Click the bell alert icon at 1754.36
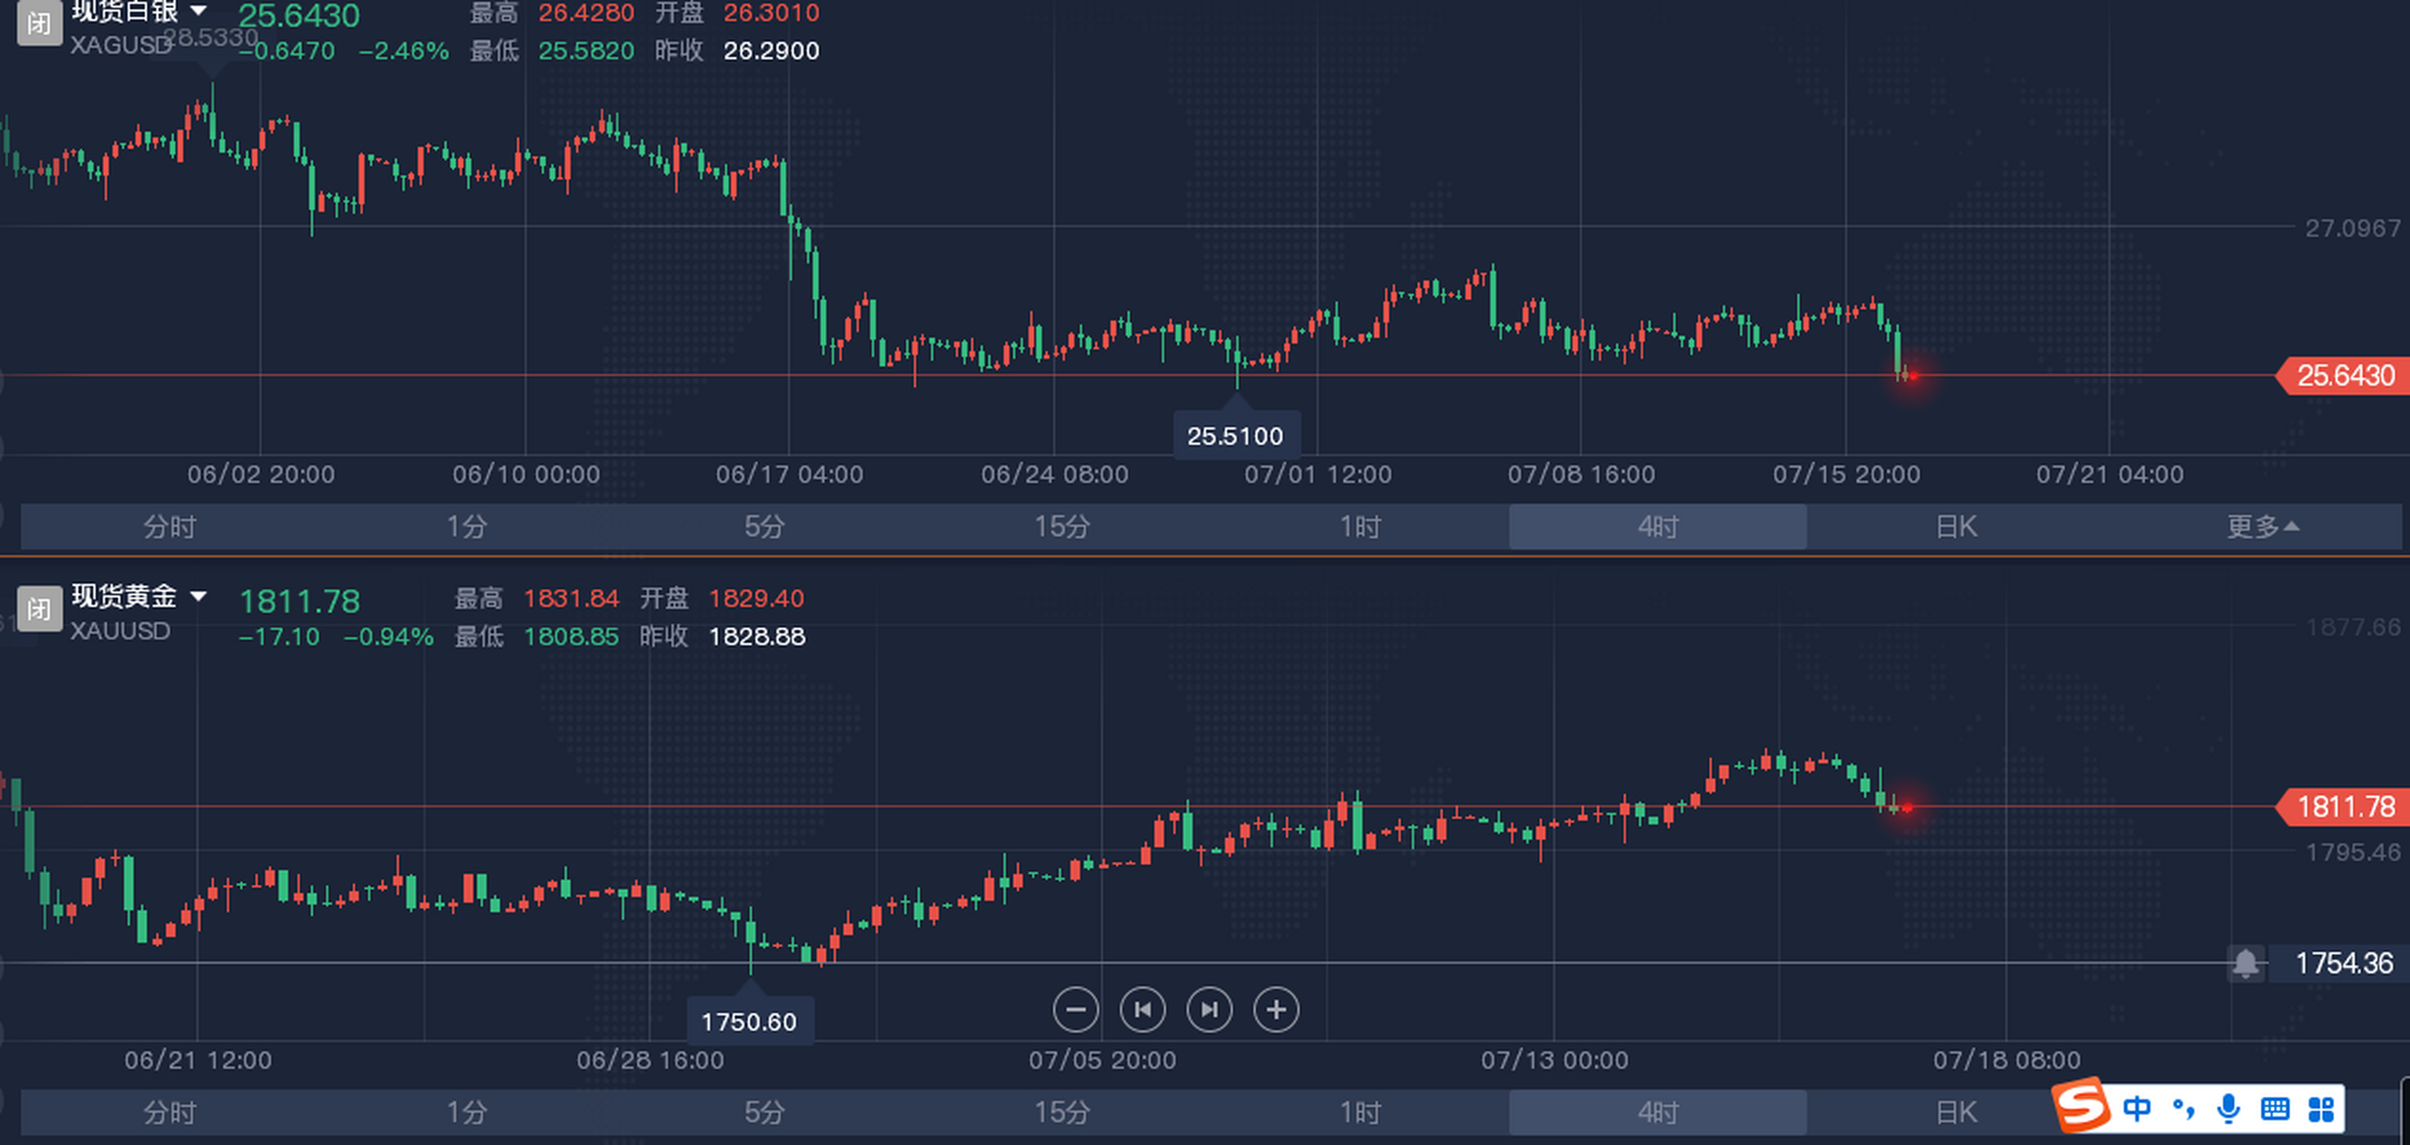The height and width of the screenshot is (1145, 2410). tap(2245, 963)
